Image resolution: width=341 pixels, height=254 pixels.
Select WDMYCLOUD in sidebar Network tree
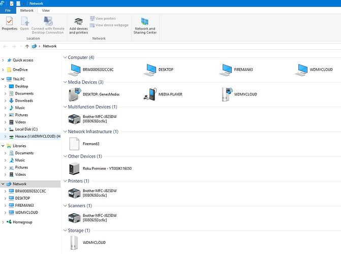pyautogui.click(x=26, y=212)
